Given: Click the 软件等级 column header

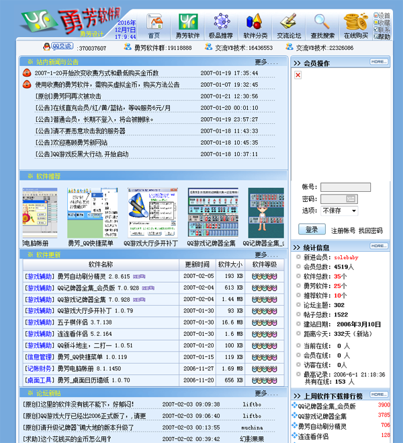Looking at the screenshot, I should pos(265,265).
